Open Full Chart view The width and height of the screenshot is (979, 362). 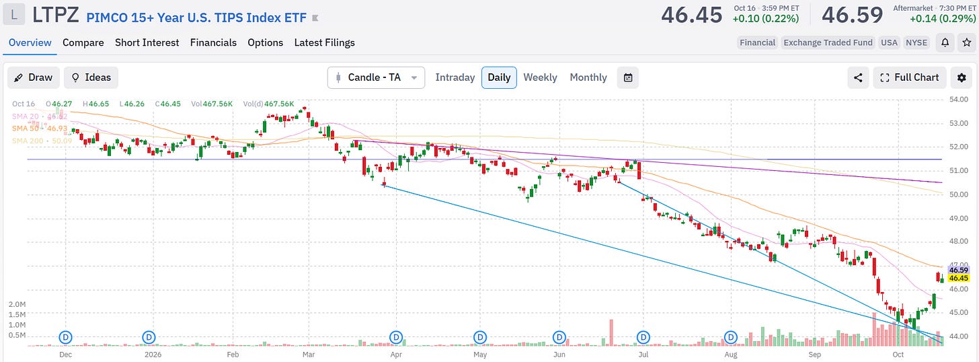coord(910,77)
